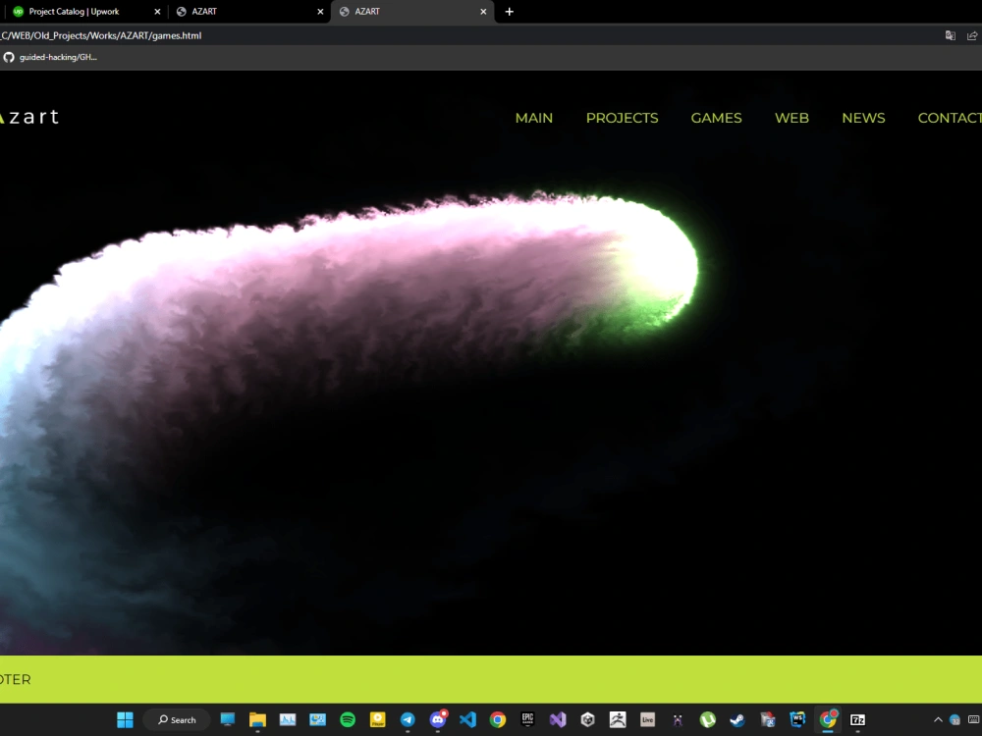Open the translator app taskbar icon
Image resolution: width=982 pixels, height=736 pixels.
[768, 719]
